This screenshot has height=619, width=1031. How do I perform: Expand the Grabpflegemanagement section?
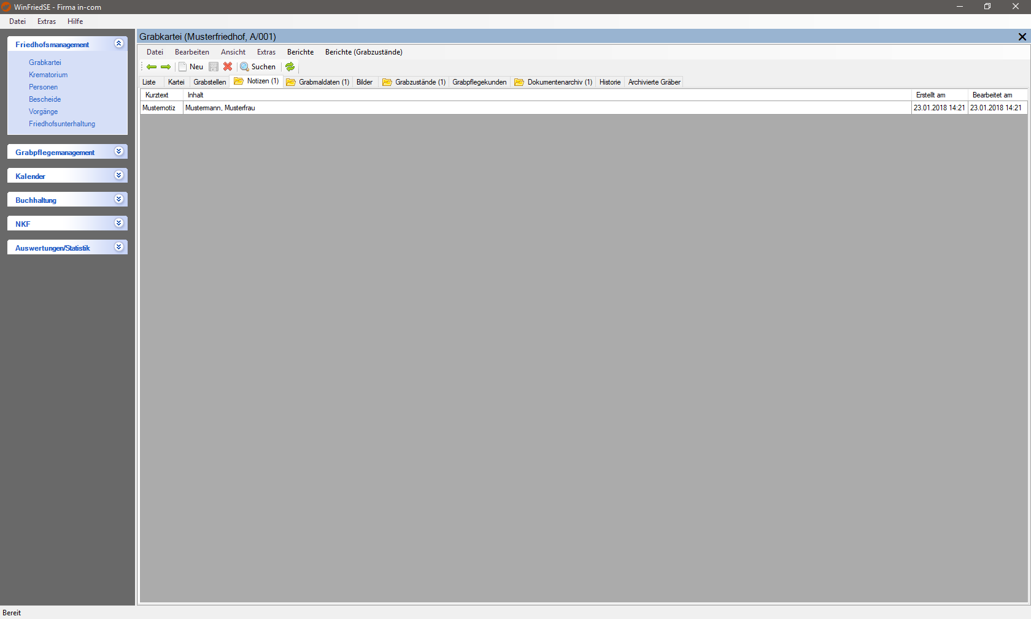(119, 151)
